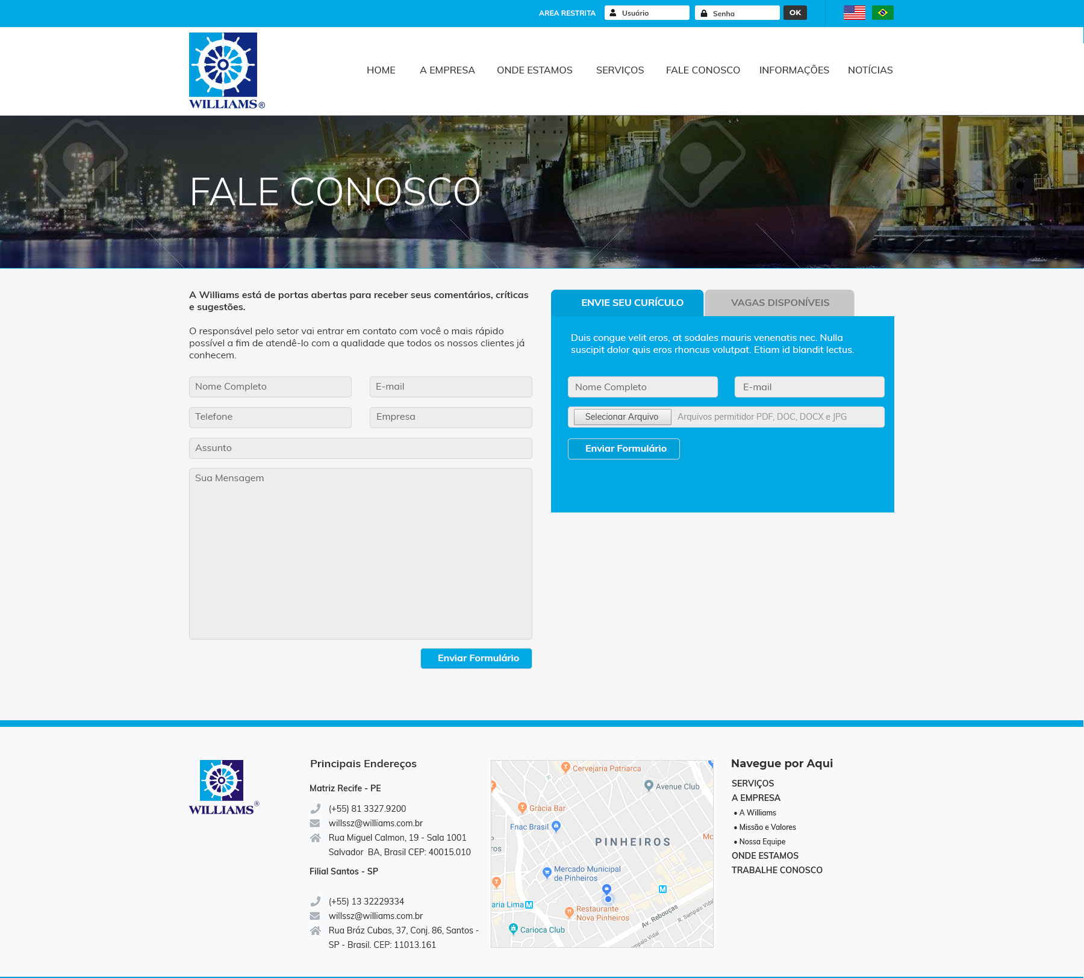This screenshot has width=1084, height=978.
Task: Open the Trabalhe Conosco footer link
Action: click(776, 870)
